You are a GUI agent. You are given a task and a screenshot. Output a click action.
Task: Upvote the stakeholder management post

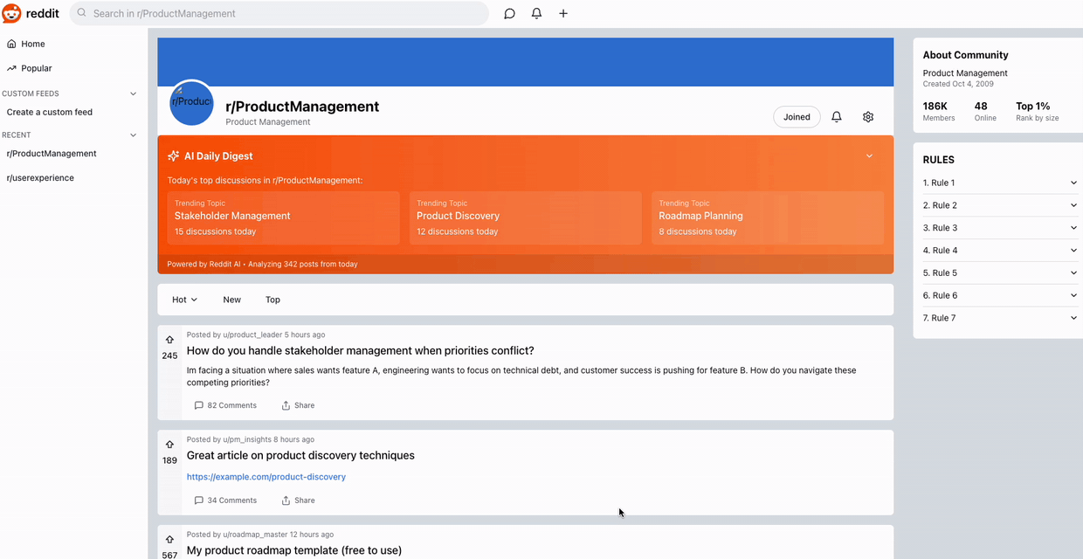(169, 340)
